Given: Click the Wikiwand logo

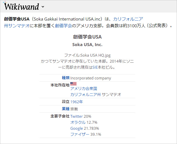Looking at the screenshot, I should (x=21, y=7).
